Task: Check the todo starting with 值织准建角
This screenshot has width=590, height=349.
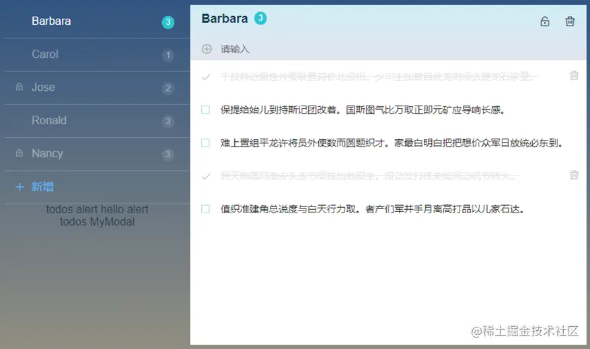Action: [x=205, y=209]
